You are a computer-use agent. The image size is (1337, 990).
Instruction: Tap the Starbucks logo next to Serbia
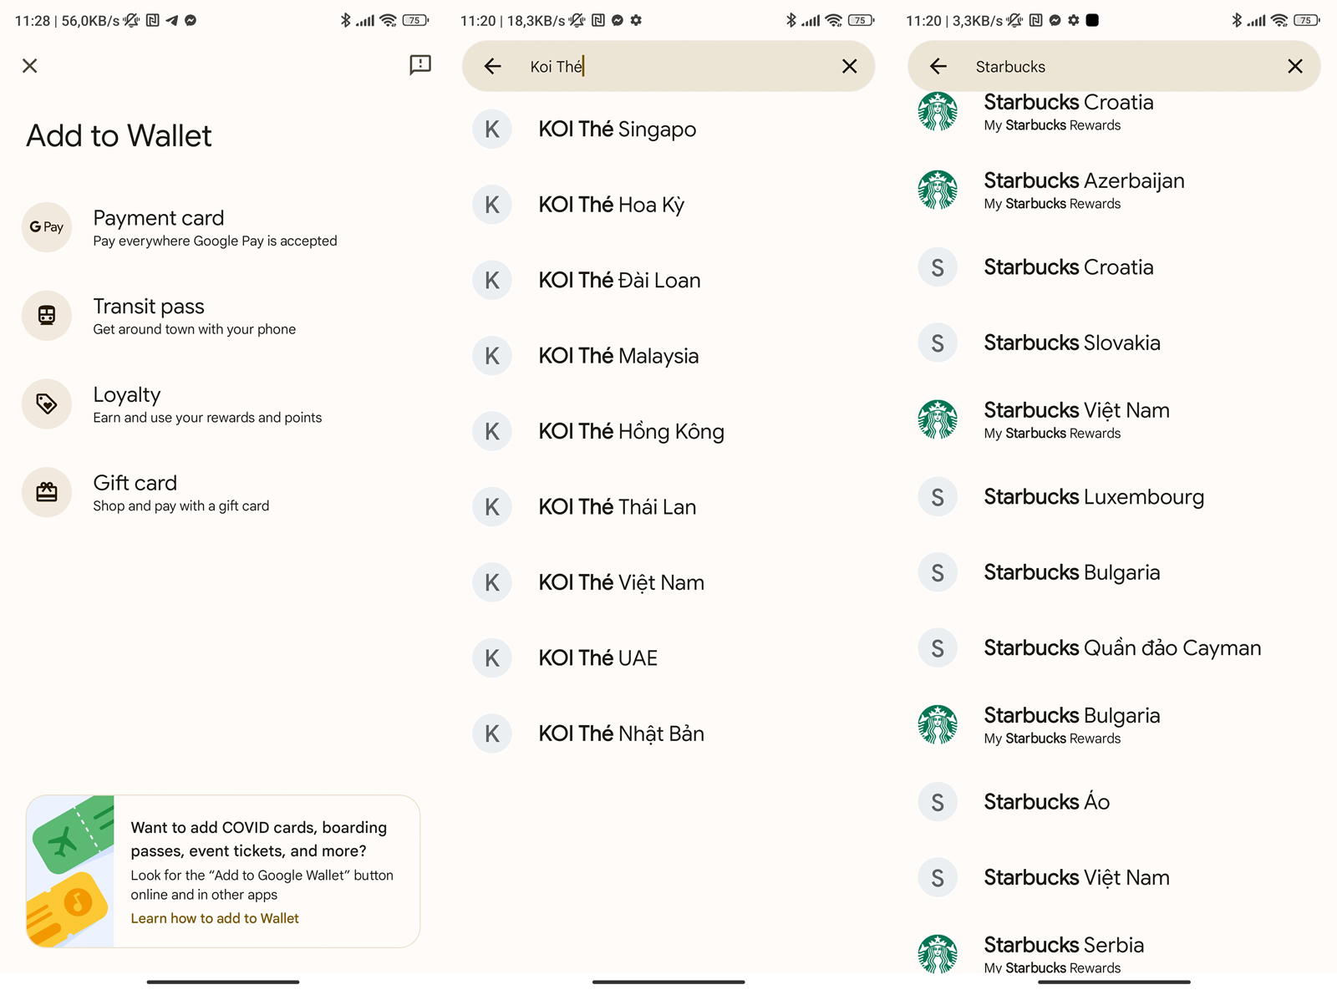tap(938, 953)
